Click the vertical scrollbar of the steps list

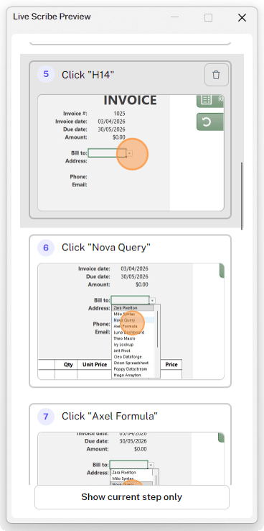pyautogui.click(x=242, y=196)
